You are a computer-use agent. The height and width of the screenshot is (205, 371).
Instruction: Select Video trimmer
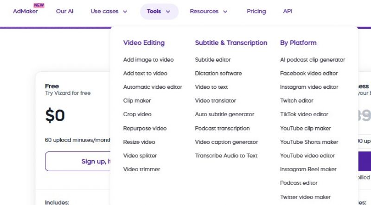(x=142, y=169)
